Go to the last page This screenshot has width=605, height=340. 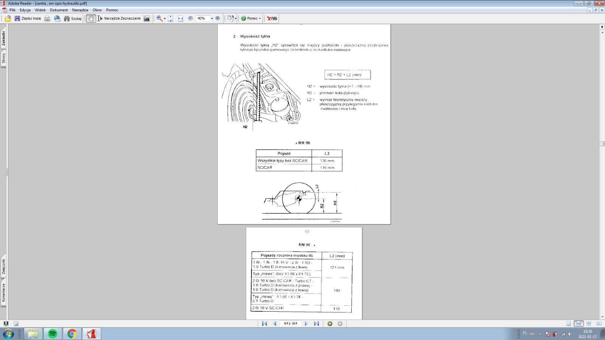pos(316,324)
